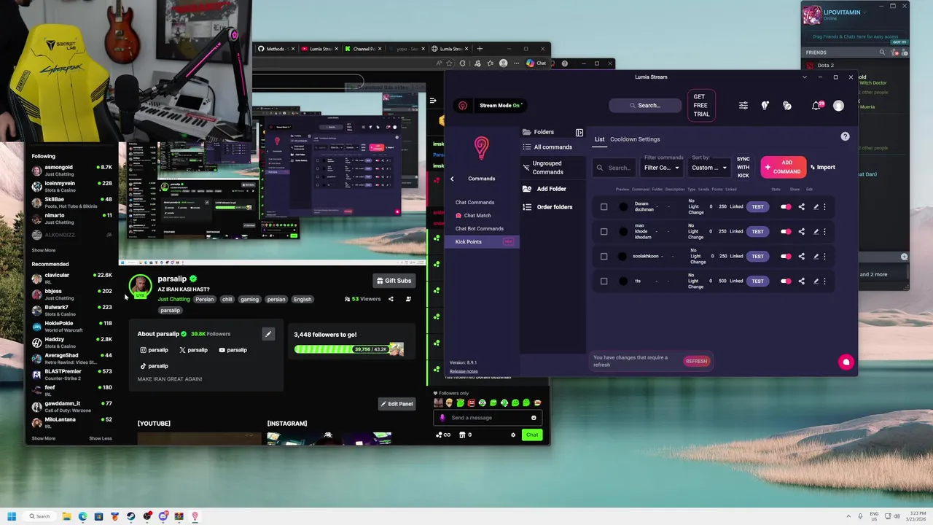Toggle Stream Mode On switch
This screenshot has width=933, height=525.
[501, 106]
